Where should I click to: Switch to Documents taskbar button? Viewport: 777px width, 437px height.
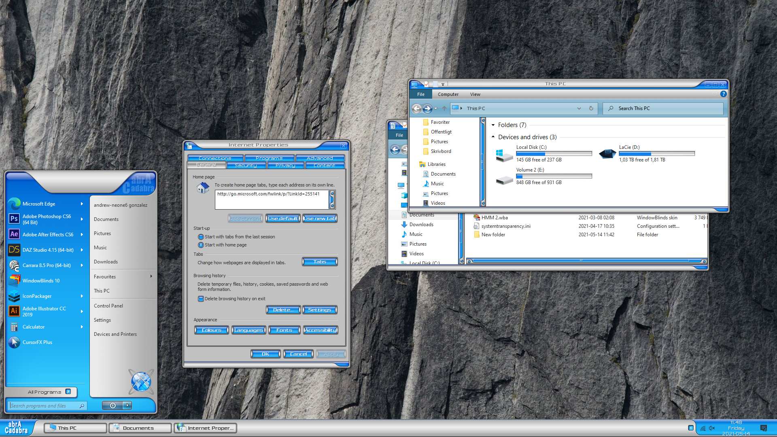tap(140, 428)
